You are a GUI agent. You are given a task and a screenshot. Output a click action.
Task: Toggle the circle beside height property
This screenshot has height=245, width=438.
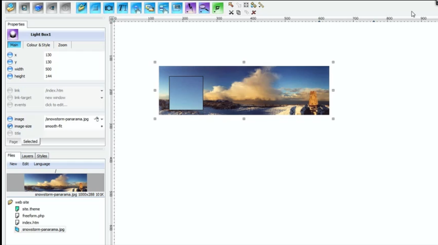point(10,76)
